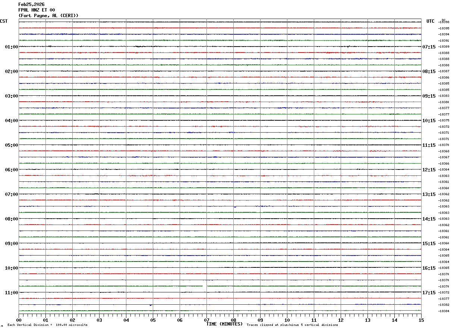Select the 08:00 CST row label

[12, 219]
